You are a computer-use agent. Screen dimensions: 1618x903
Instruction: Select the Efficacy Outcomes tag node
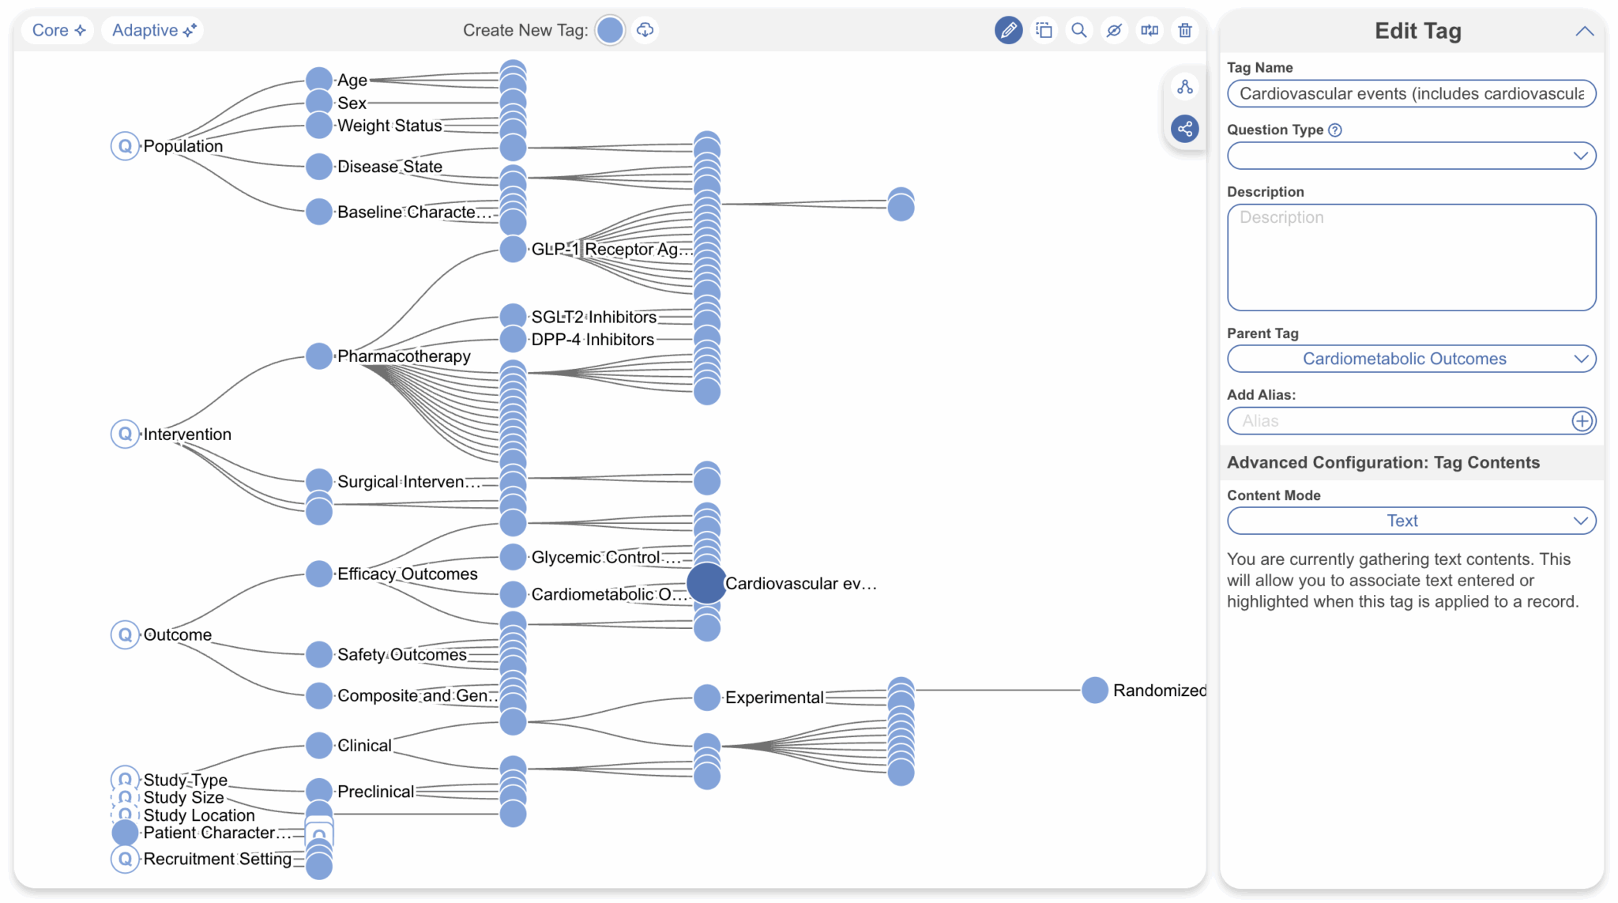coord(319,574)
